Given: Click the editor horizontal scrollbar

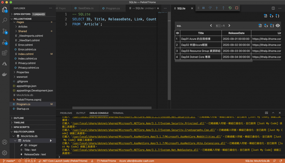Looking at the screenshot, I should point(112,108).
